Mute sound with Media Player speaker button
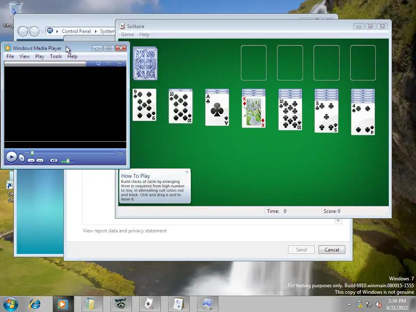The height and width of the screenshot is (312, 416). tap(54, 160)
